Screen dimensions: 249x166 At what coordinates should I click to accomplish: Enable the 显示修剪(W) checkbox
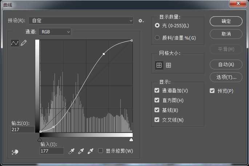coord(100,151)
